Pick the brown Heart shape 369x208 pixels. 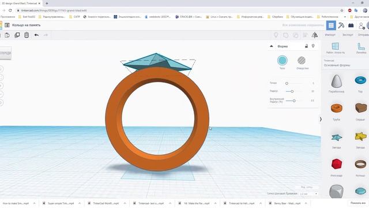pos(361,108)
